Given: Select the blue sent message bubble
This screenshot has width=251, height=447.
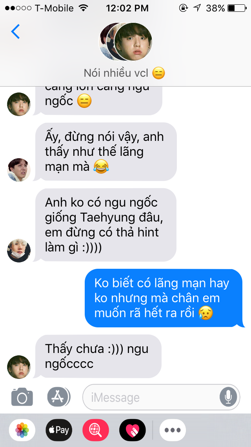Looking at the screenshot, I should click(x=165, y=298).
